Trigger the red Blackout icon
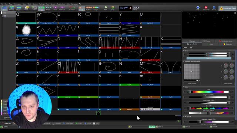Viewport: 237px width, 133px height. pyautogui.click(x=206, y=8)
